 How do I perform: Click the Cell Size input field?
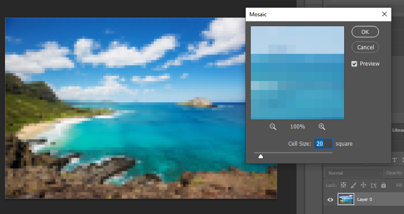(323, 144)
